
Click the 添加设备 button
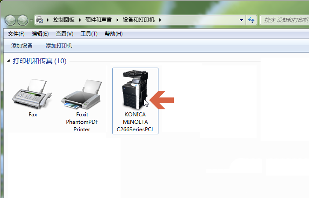pyautogui.click(x=22, y=46)
